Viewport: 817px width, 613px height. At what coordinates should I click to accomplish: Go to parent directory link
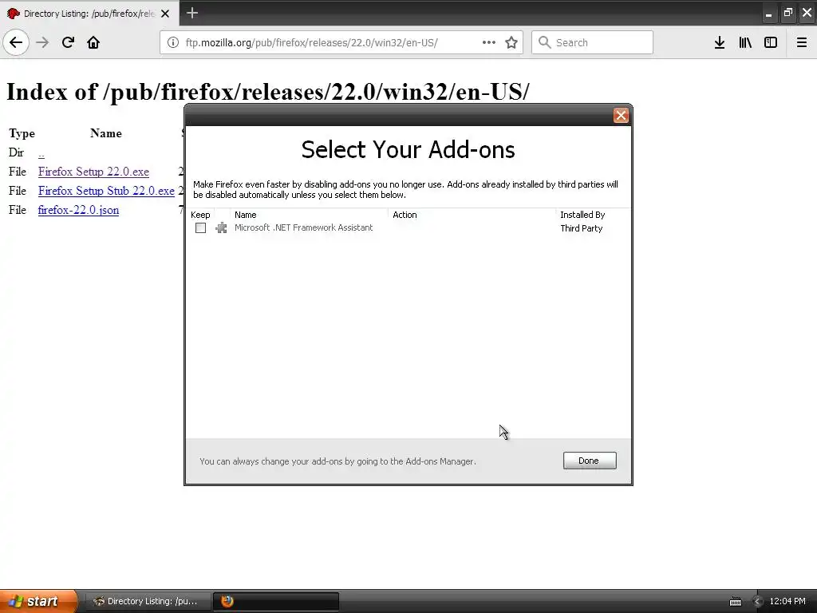pos(41,154)
